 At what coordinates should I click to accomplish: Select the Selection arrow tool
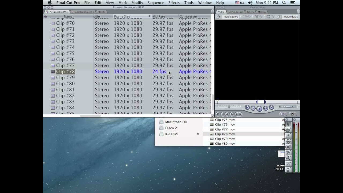pyautogui.click(x=288, y=124)
